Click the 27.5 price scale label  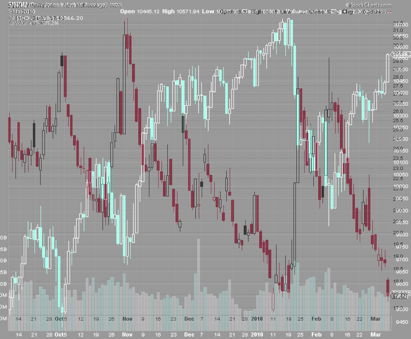(x=397, y=86)
